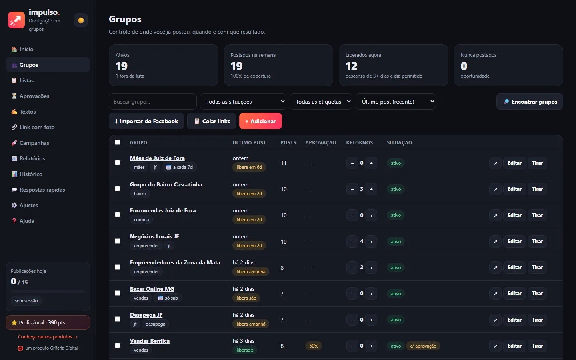Open Aprovações section

(x=48, y=96)
